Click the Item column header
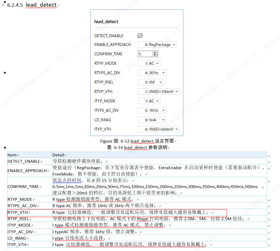 (12, 155)
